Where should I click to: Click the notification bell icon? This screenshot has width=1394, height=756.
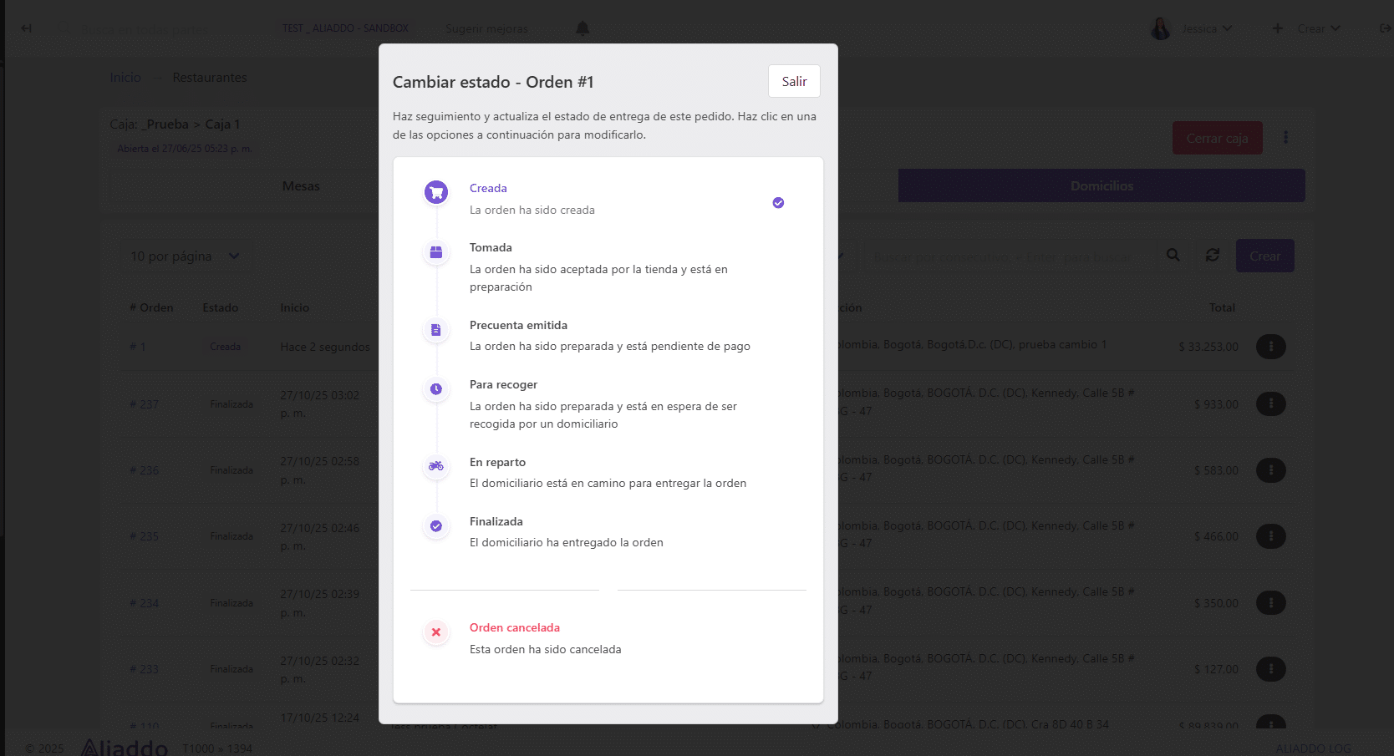[x=583, y=28]
